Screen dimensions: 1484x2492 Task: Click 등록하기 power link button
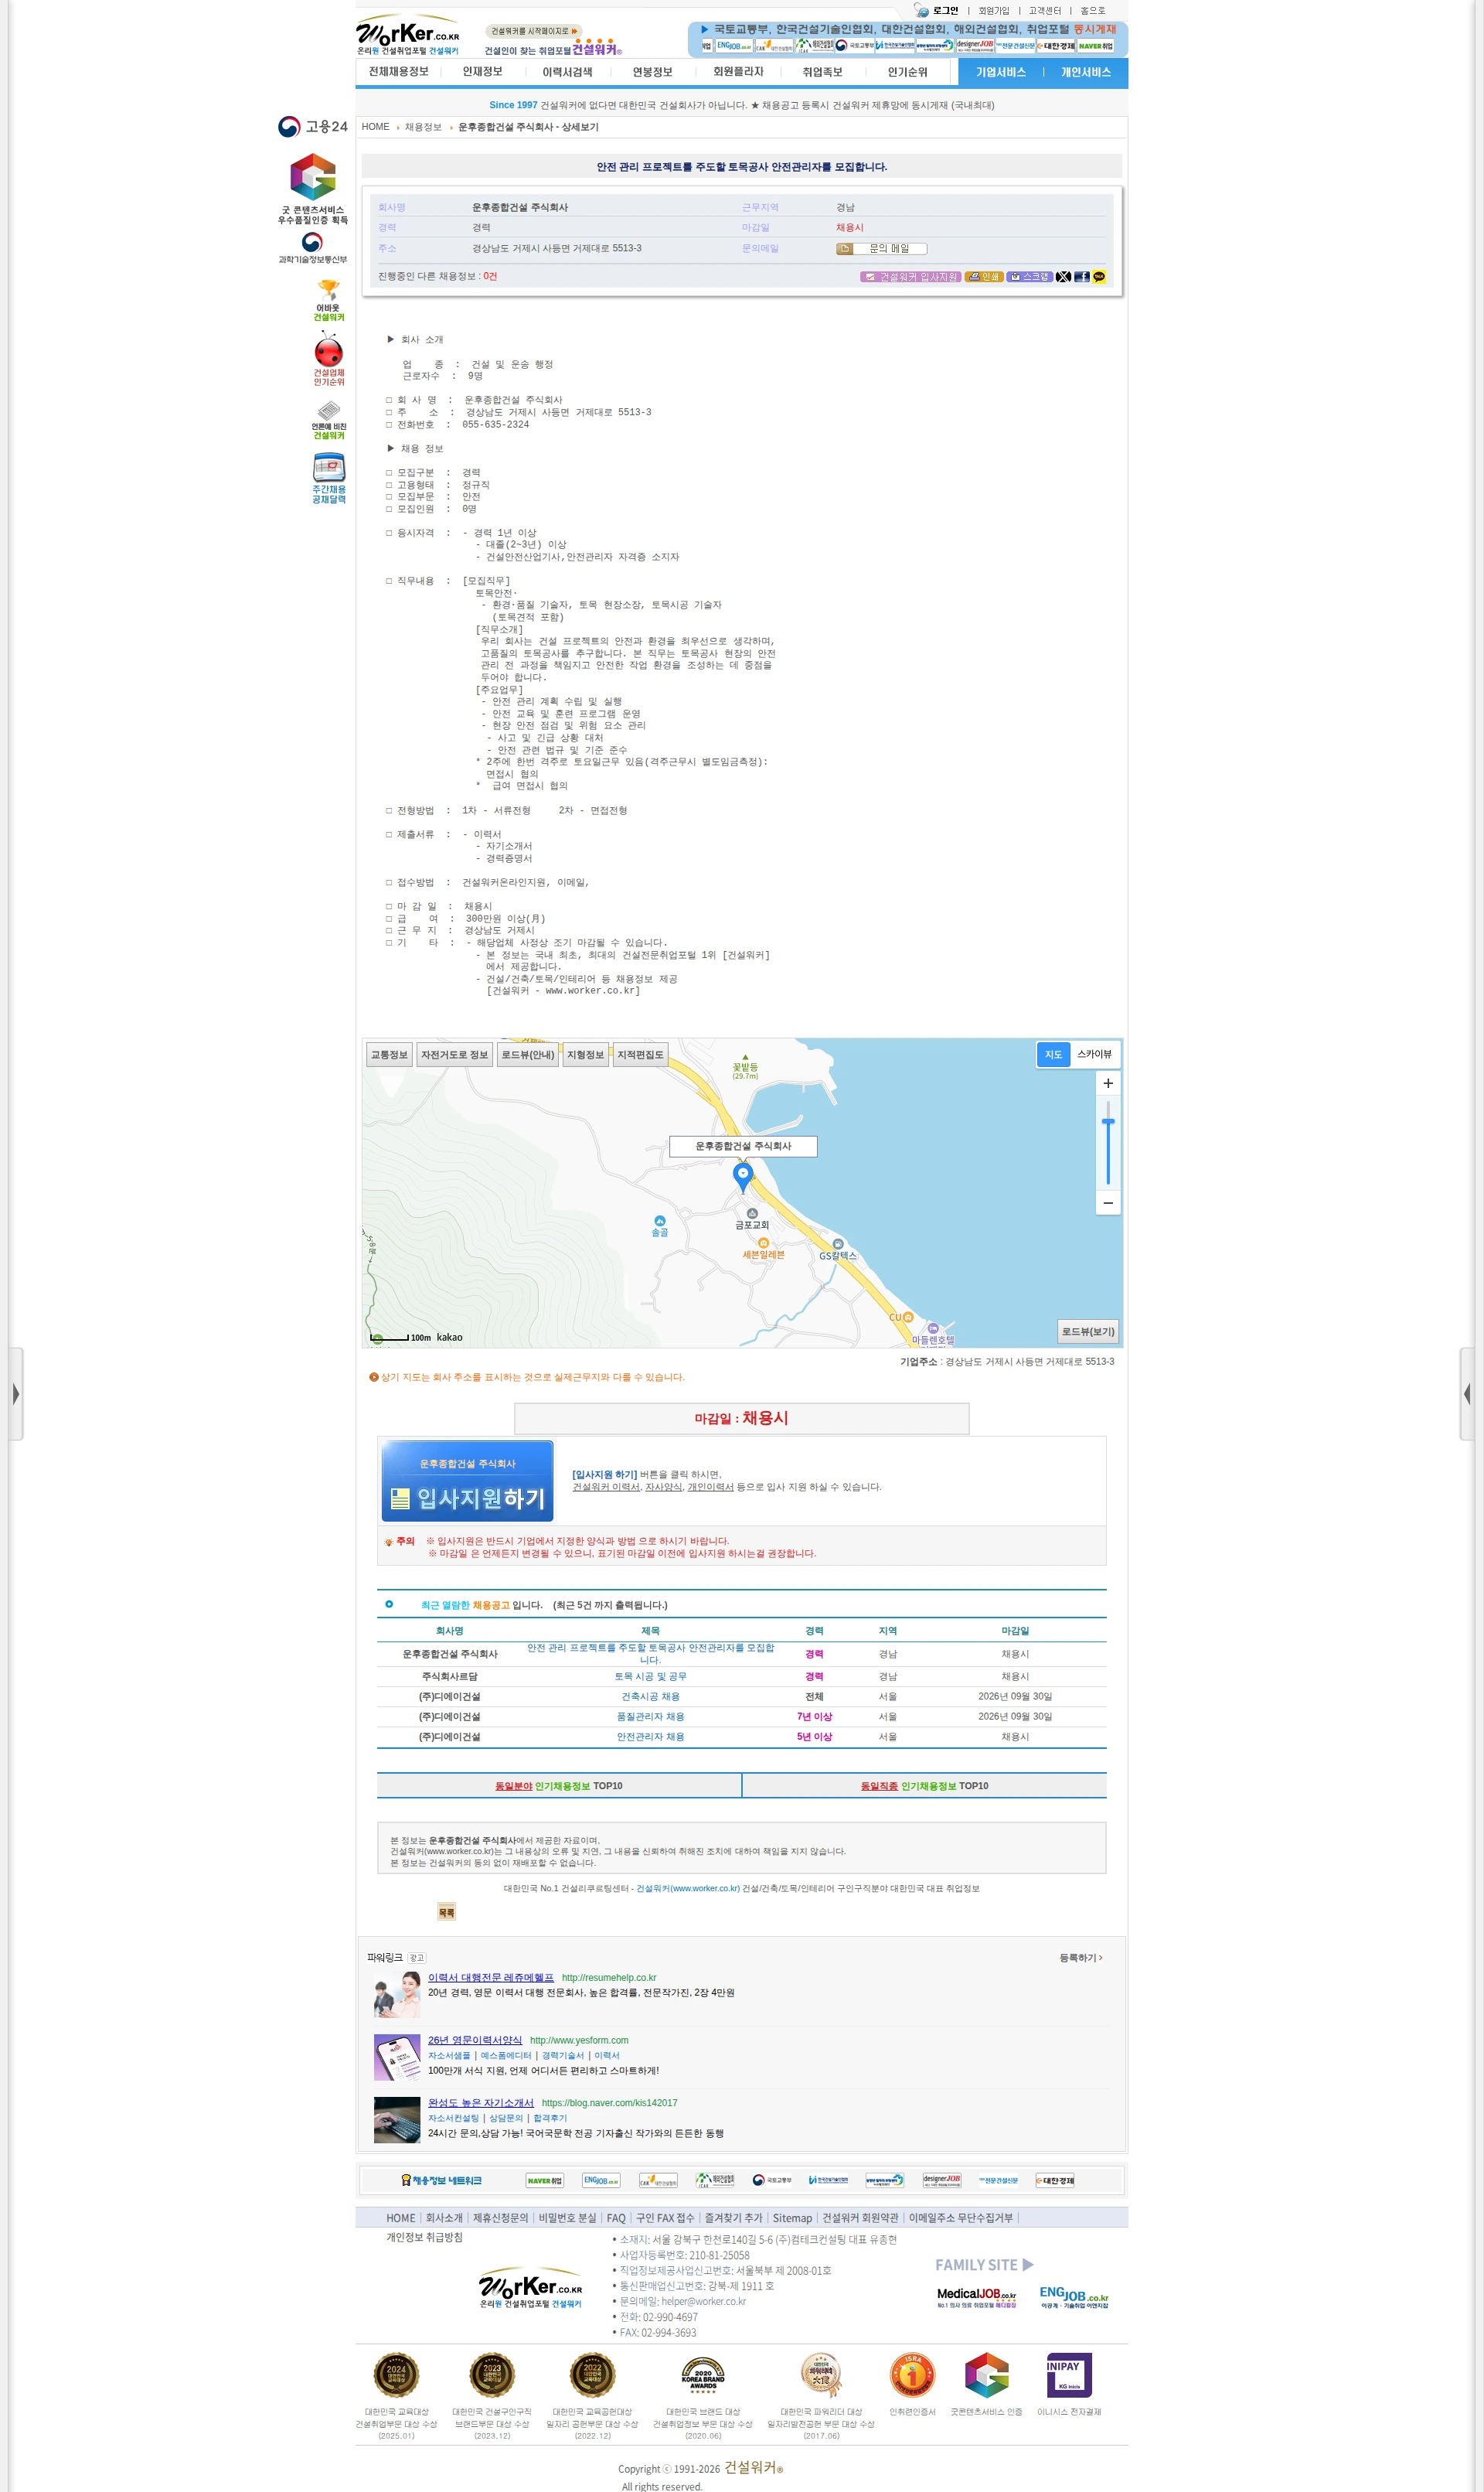[x=1080, y=1958]
